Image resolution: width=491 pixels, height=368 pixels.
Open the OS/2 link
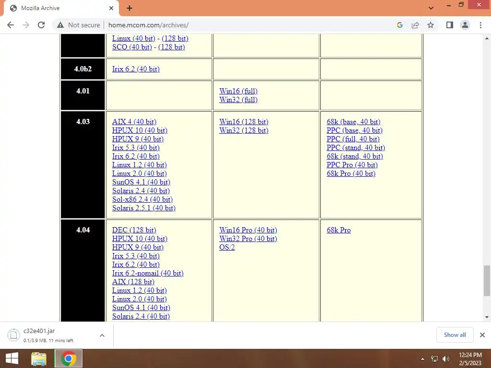pyautogui.click(x=227, y=247)
